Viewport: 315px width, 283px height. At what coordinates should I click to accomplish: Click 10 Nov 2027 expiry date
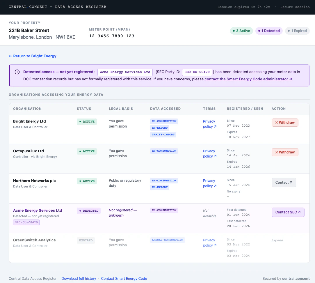(238, 137)
